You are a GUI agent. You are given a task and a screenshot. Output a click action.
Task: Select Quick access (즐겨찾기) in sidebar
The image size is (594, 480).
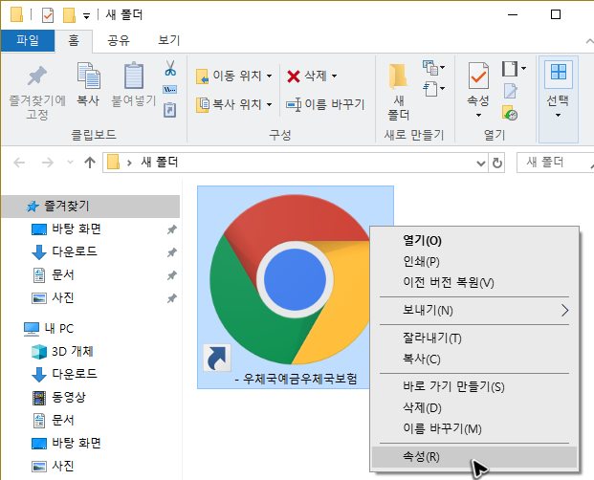click(91, 207)
